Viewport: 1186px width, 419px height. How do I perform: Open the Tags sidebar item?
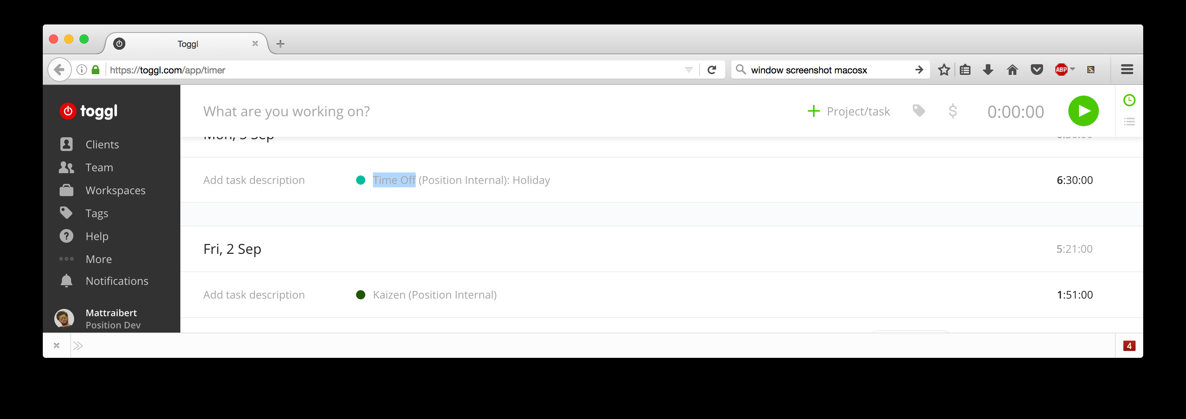click(x=97, y=214)
